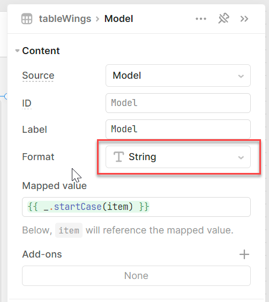The image size is (269, 302).
Task: Collapse the Content section triangle
Action: [17, 51]
